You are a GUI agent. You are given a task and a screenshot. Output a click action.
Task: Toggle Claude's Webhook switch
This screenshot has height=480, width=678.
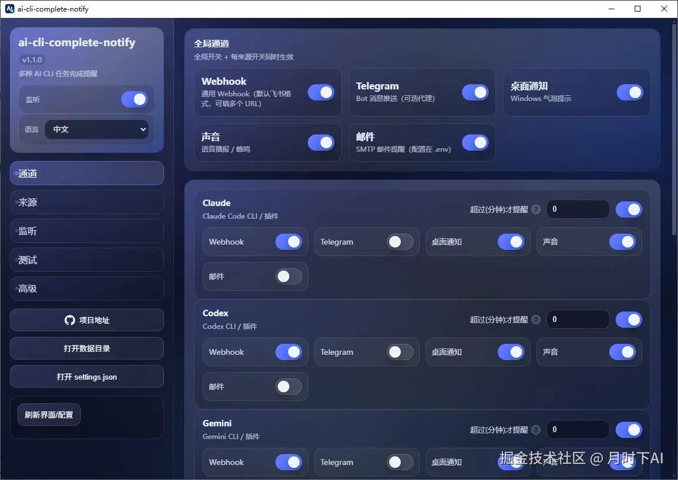288,242
